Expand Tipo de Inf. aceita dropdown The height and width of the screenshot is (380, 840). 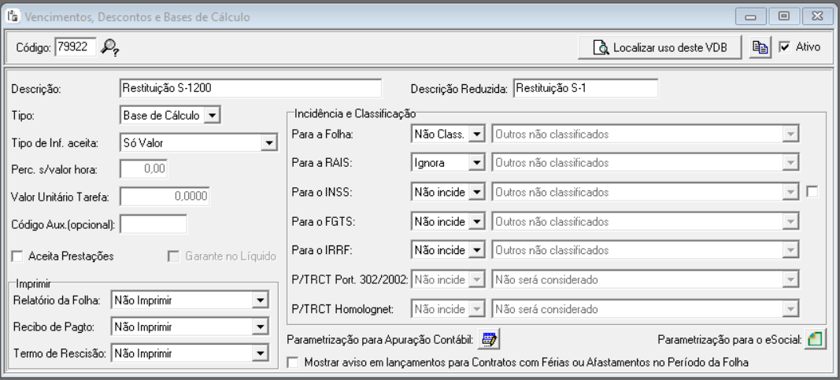(x=269, y=142)
